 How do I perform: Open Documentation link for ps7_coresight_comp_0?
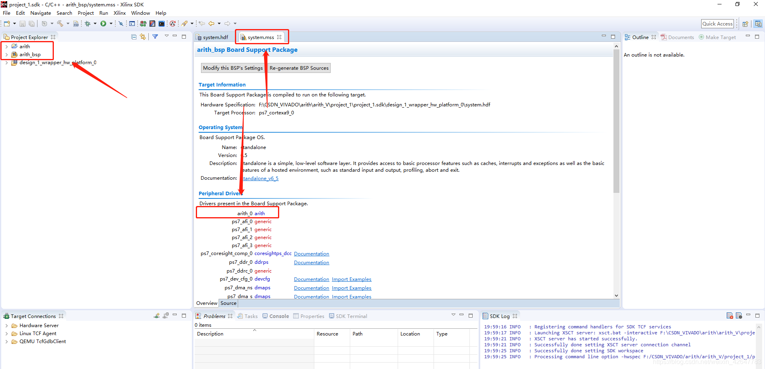(312, 254)
